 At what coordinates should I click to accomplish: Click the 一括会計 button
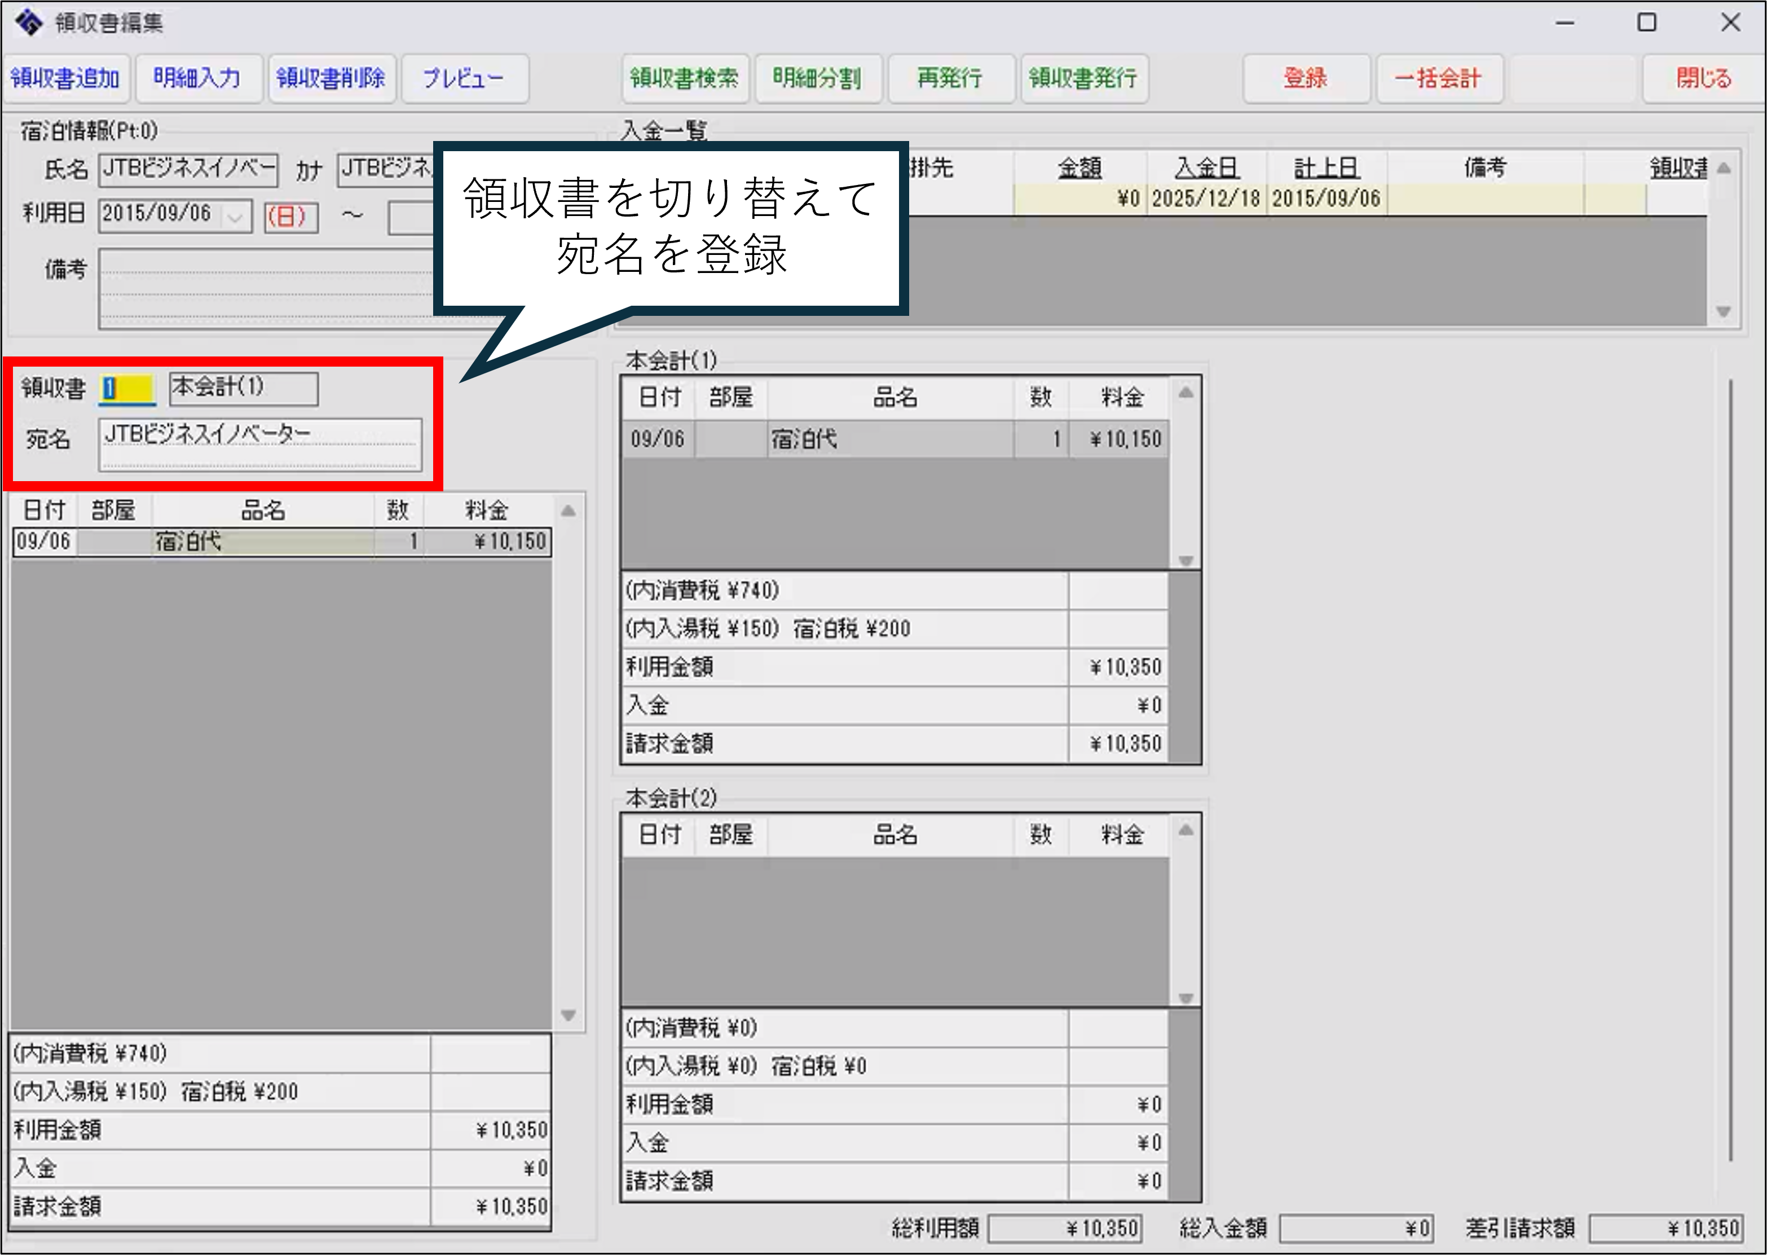click(x=1438, y=78)
